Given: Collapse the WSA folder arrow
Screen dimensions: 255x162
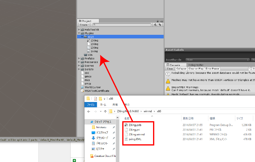Looking at the screenshot, I should tap(82, 37).
